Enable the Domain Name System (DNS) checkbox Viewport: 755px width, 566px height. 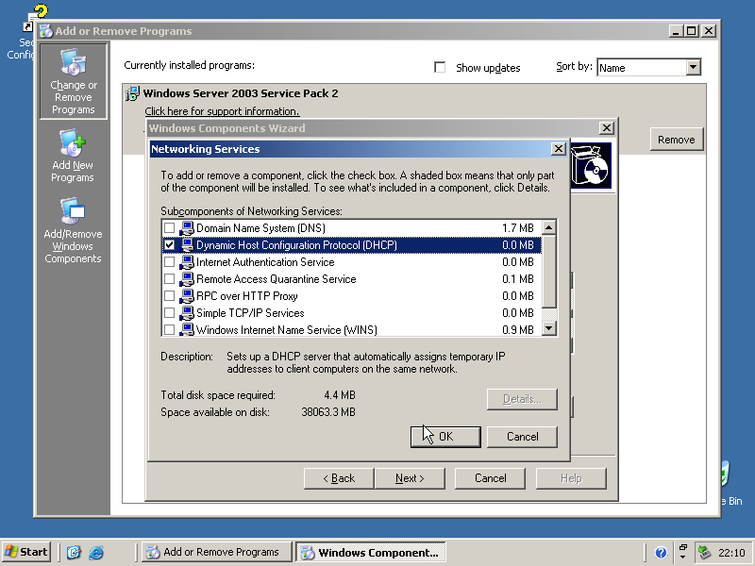169,228
